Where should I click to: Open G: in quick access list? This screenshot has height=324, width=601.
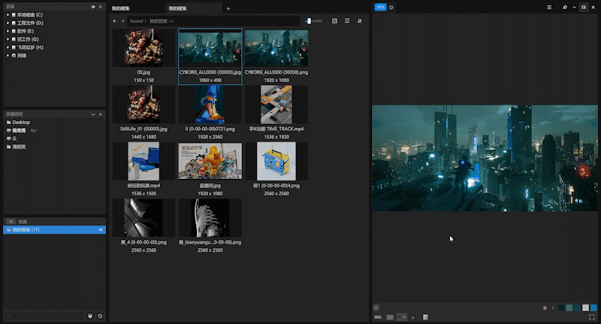(x=14, y=138)
